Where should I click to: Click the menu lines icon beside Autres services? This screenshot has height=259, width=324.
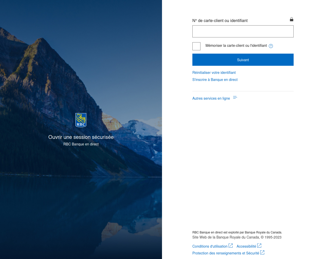pyautogui.click(x=235, y=98)
